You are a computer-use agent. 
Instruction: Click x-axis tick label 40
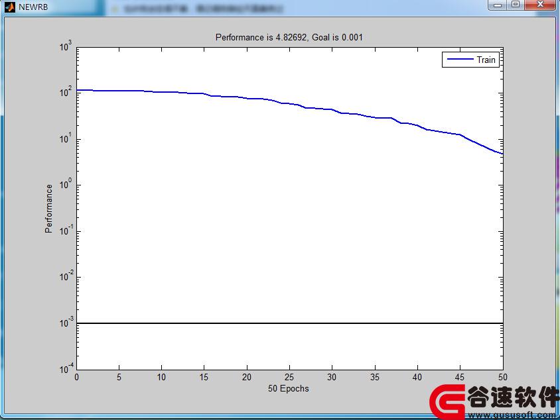417,377
